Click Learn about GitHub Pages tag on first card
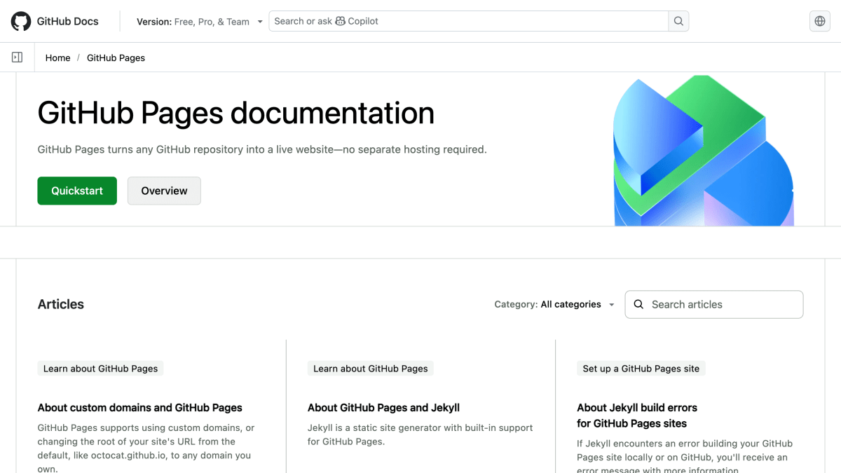Viewport: 841px width, 473px height. click(x=100, y=369)
